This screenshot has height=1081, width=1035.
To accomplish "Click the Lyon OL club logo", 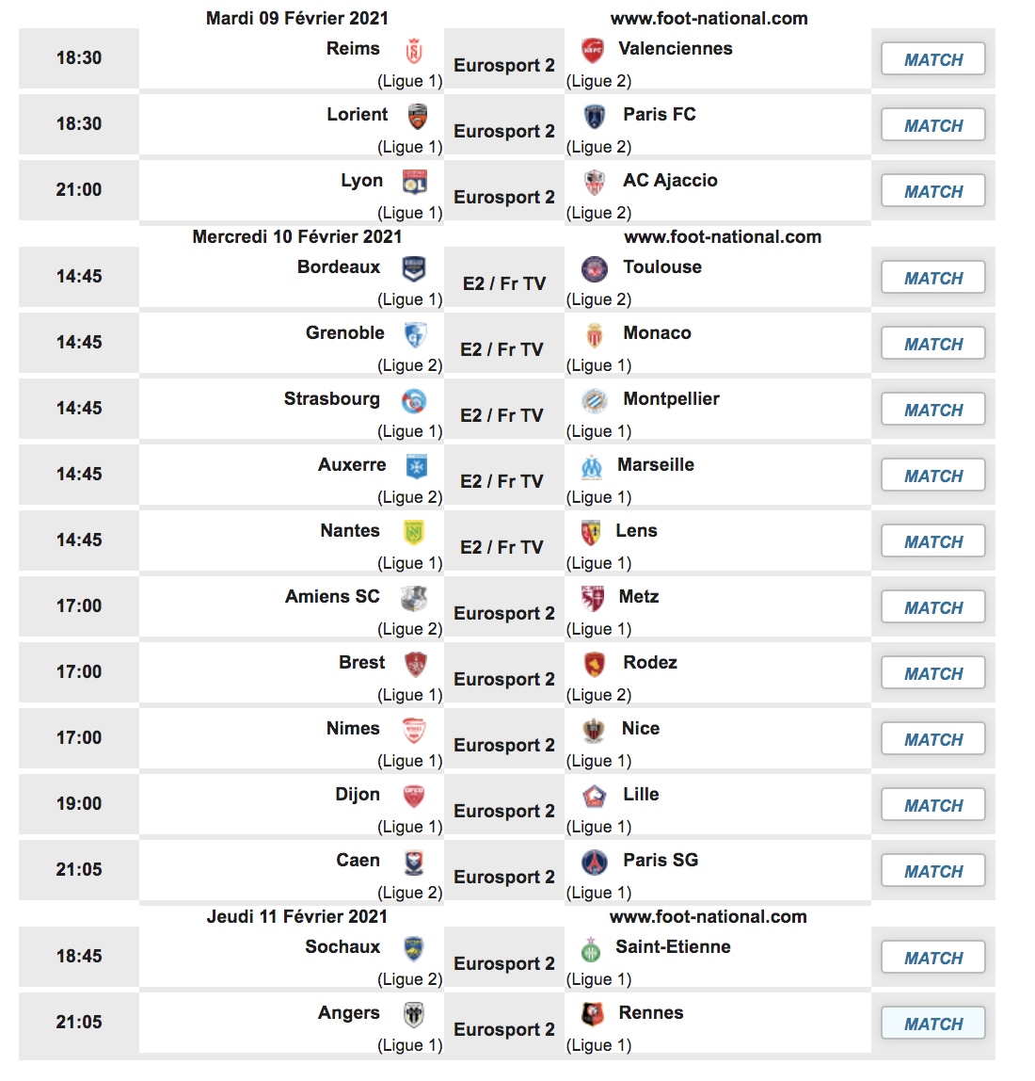I will click(x=414, y=182).
